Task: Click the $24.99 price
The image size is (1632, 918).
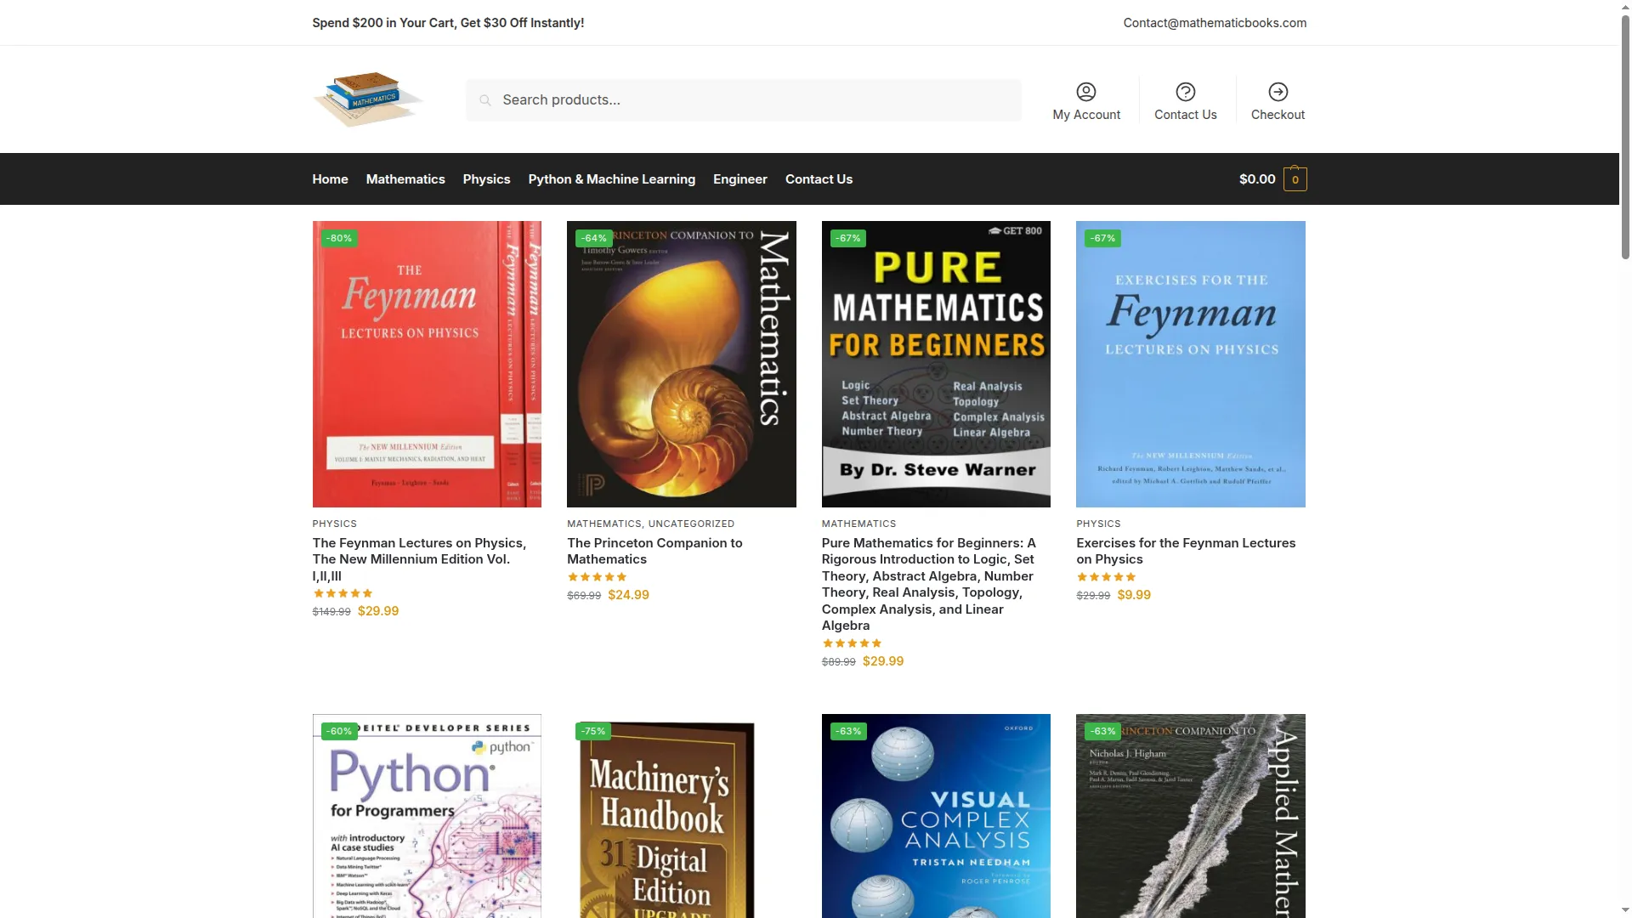Action: tap(629, 595)
